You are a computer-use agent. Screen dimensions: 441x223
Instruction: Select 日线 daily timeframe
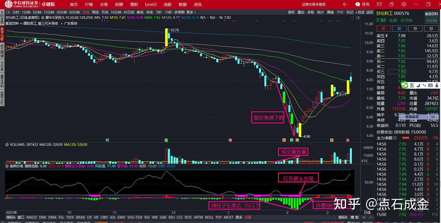coord(86,12)
